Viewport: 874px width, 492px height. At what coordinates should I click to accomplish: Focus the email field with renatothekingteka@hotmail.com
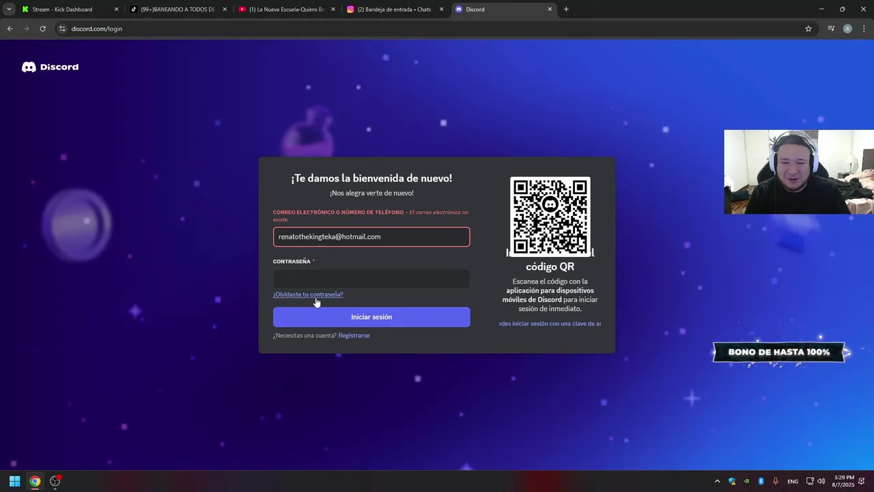(x=371, y=236)
